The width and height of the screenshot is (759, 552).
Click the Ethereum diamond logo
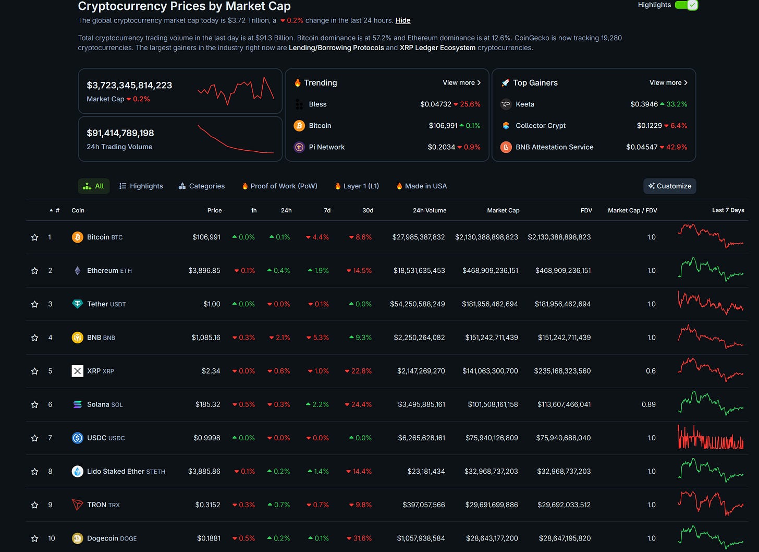point(77,270)
